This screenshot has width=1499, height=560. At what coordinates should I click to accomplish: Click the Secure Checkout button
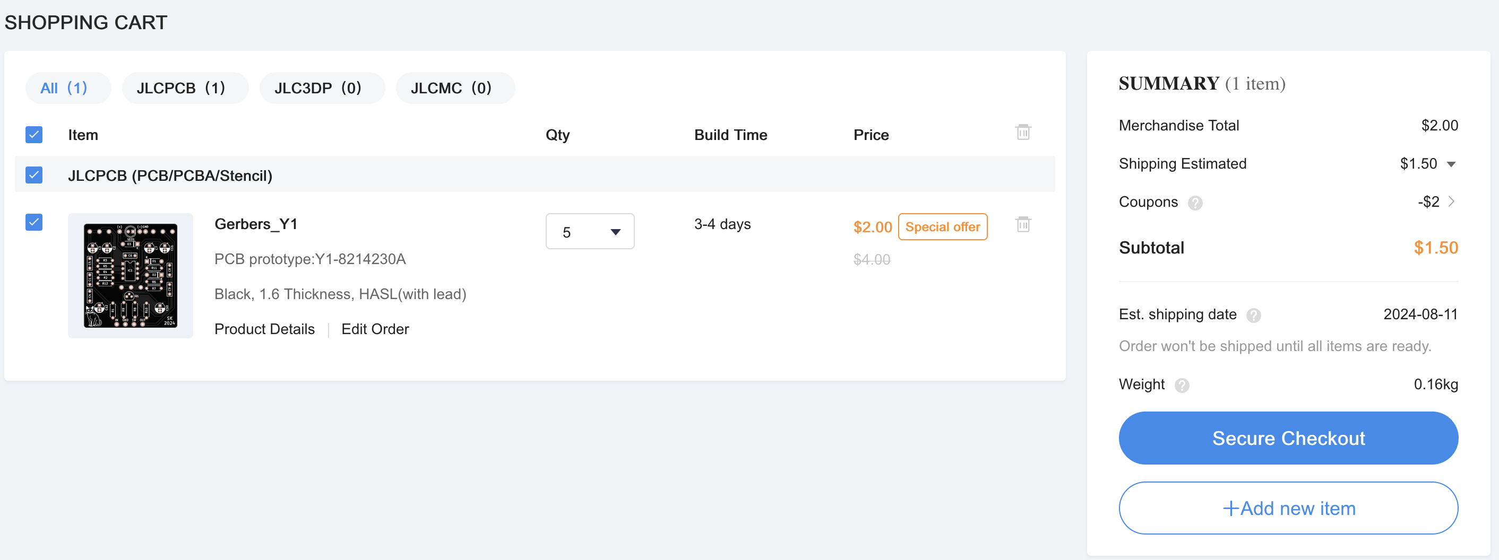click(1288, 437)
